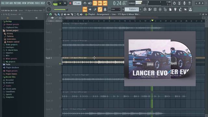Open the TOOLS menu

tap(37, 3)
